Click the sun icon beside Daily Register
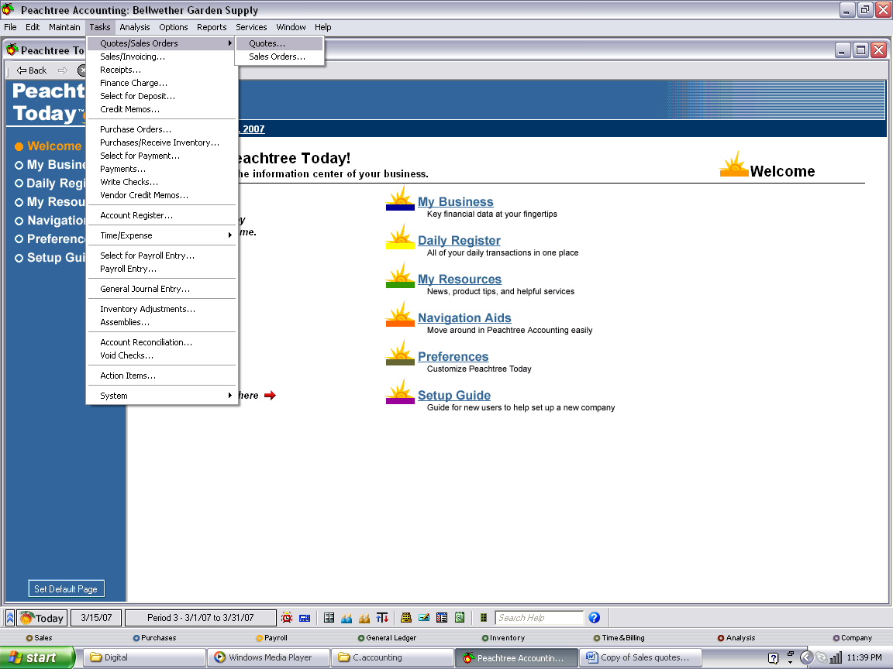893x669 pixels. [400, 237]
